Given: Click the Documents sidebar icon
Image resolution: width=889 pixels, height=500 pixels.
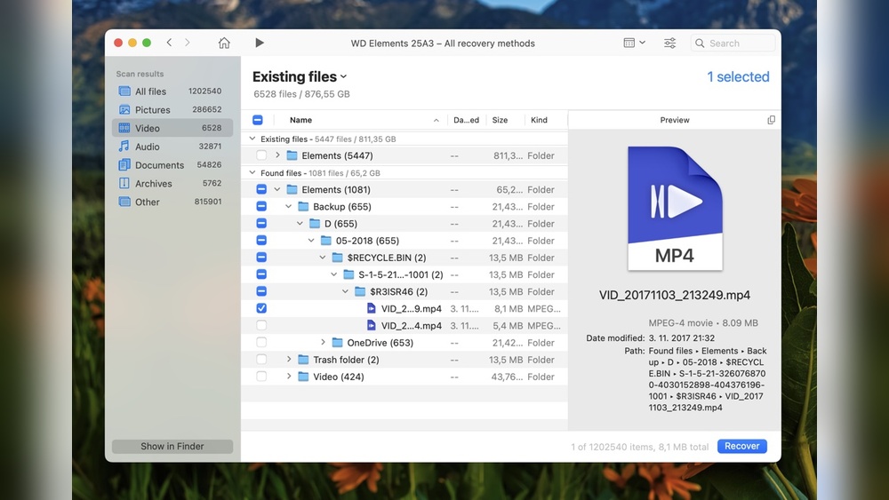Looking at the screenshot, I should tap(124, 165).
